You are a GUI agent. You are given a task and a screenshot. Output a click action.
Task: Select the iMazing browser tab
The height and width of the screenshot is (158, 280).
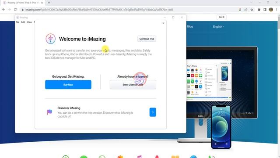point(23,3)
